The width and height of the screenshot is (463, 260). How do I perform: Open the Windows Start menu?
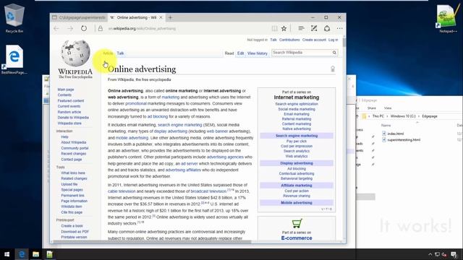7,254
